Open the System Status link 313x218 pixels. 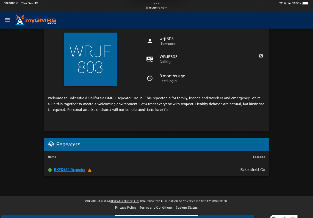click(187, 207)
